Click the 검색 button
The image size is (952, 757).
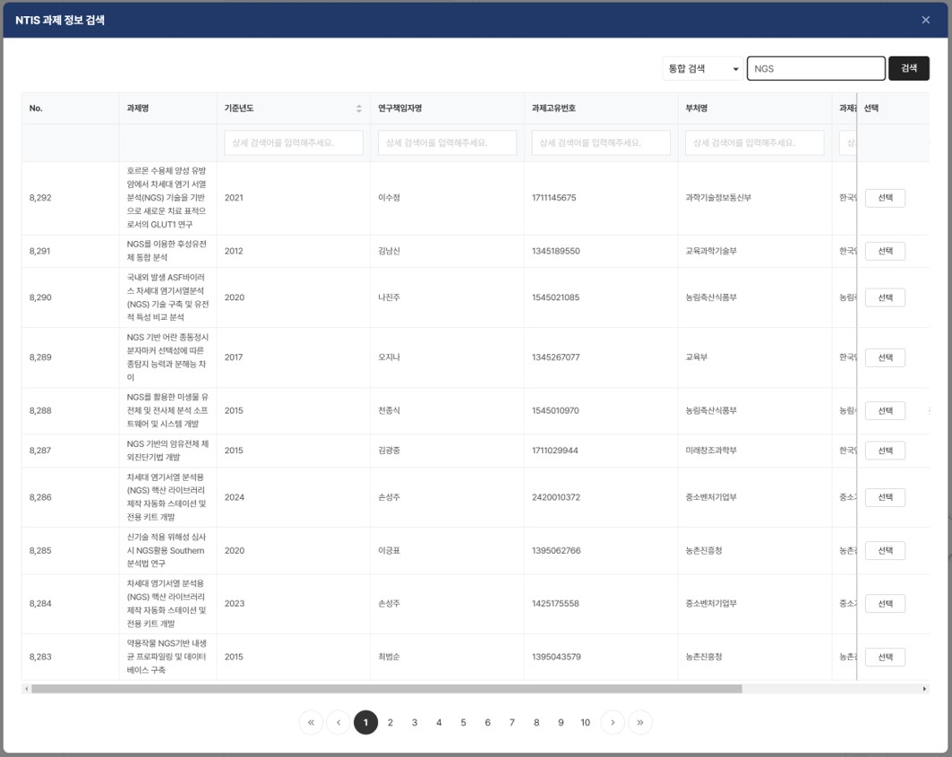[908, 69]
